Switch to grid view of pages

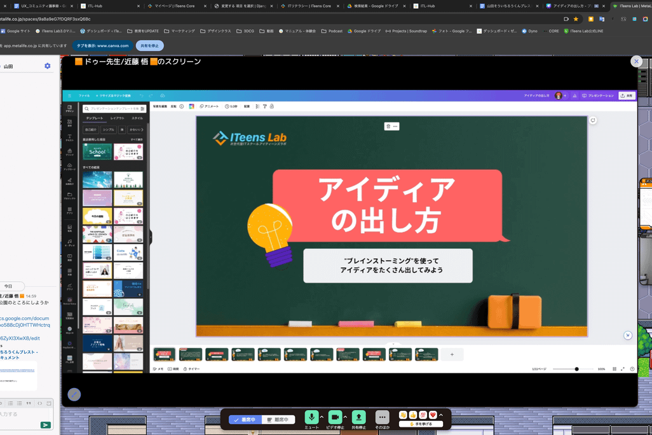(x=615, y=369)
